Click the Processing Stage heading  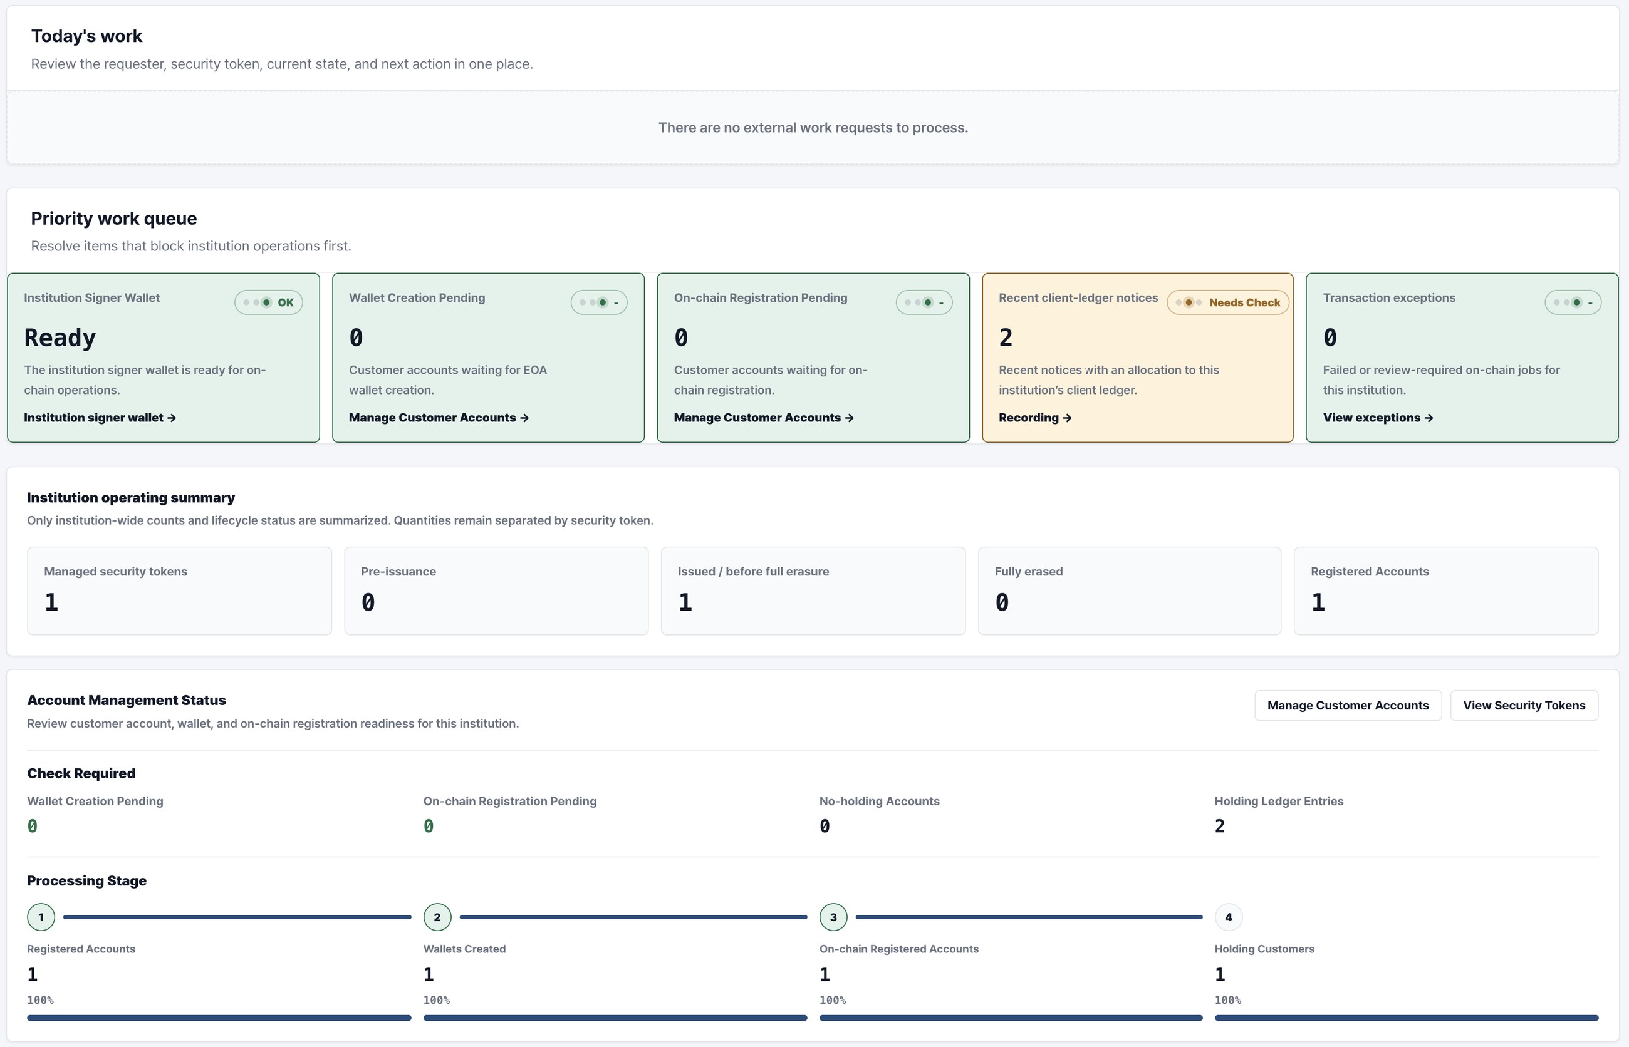[86, 880]
